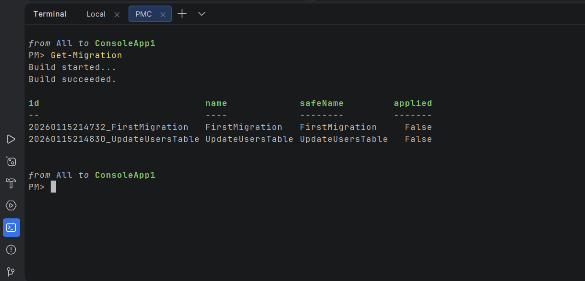
Task: Click the 20260115214830_UpdateUsersTable id
Action: point(114,139)
